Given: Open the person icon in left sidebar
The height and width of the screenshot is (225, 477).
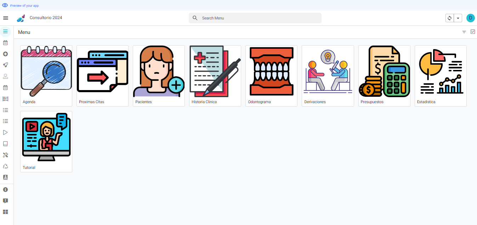Looking at the screenshot, I should click(5, 76).
